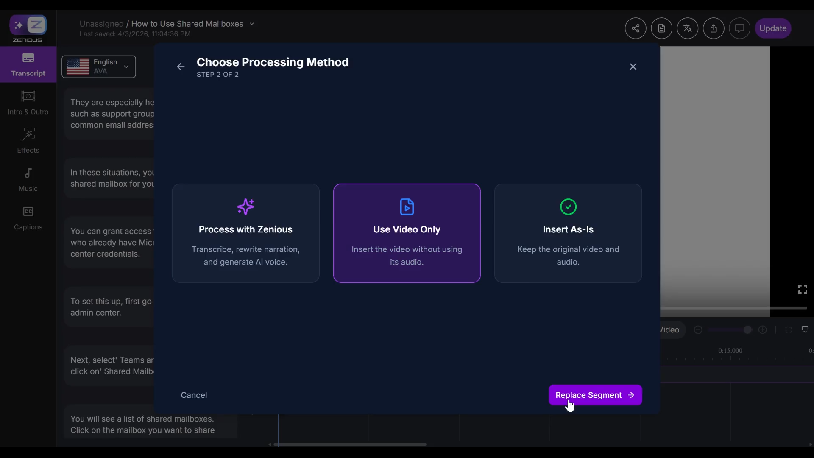Click Cancel in the dialog
The height and width of the screenshot is (458, 814).
pyautogui.click(x=194, y=395)
